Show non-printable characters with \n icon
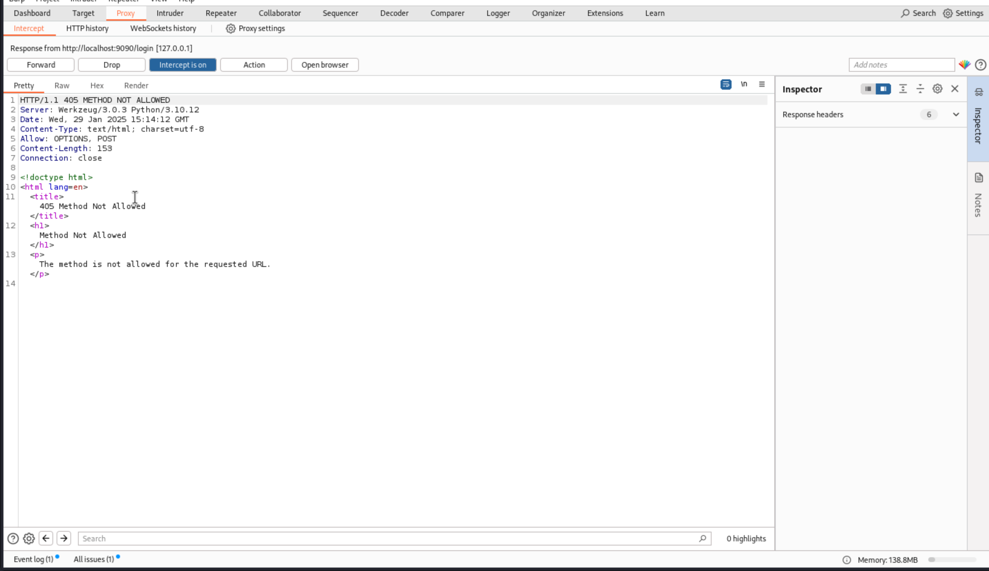This screenshot has height=571, width=989. click(x=744, y=84)
